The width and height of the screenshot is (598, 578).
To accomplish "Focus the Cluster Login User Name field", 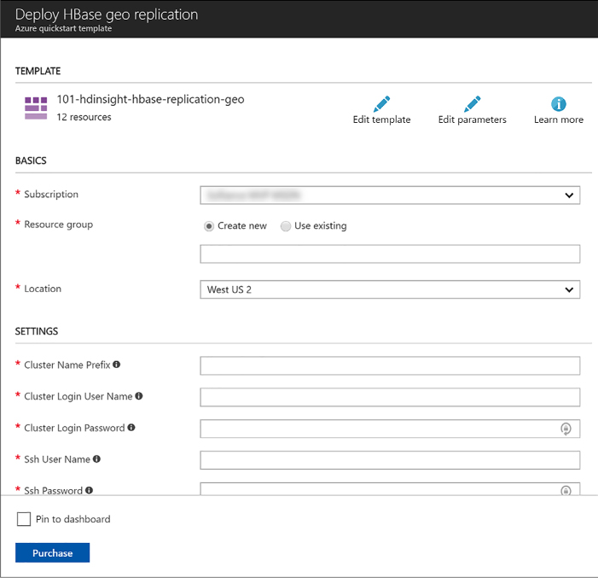I will [x=390, y=397].
